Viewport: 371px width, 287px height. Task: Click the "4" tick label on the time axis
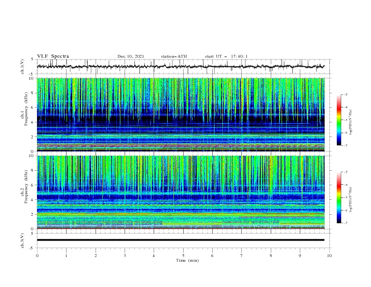[x=154, y=256]
